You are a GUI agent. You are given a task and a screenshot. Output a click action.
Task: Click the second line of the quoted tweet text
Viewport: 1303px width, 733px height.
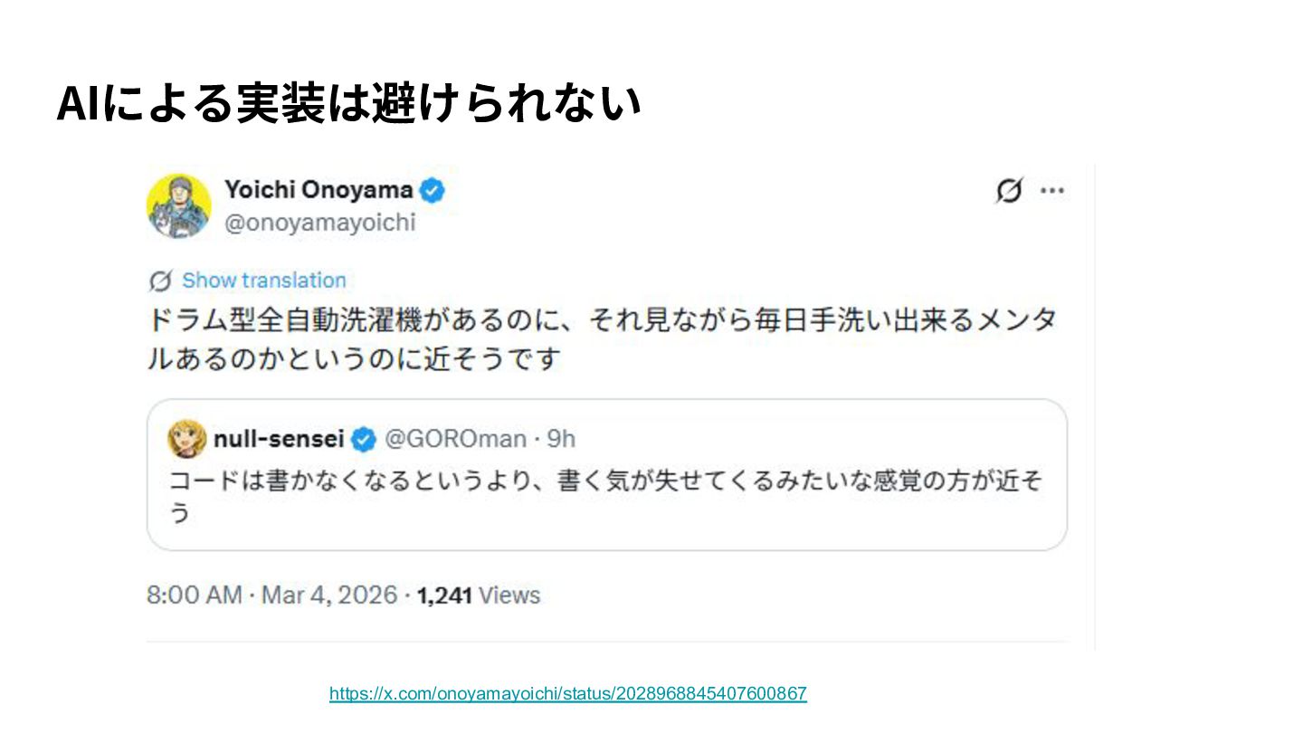pyautogui.click(x=180, y=514)
